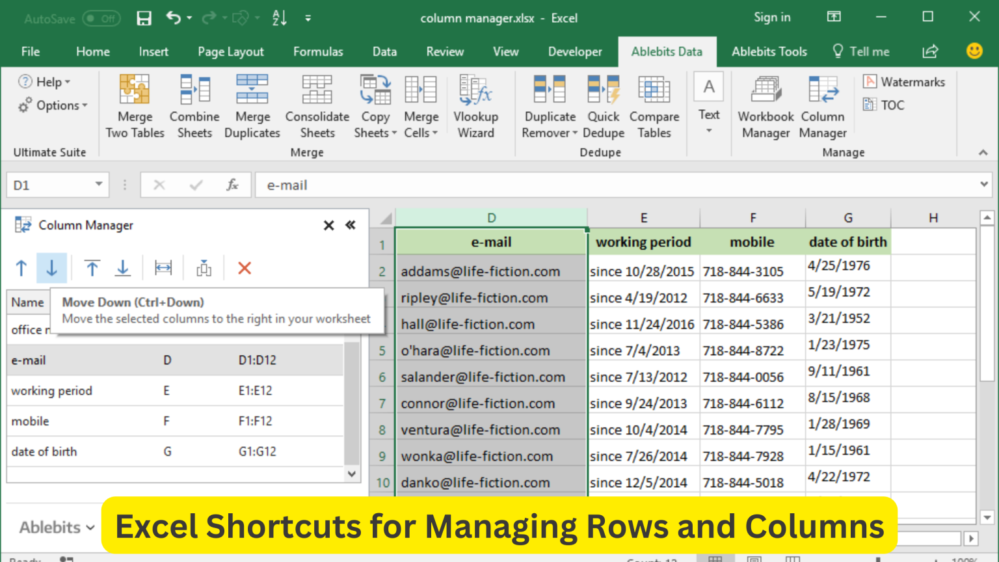This screenshot has width=999, height=562.
Task: Expand the Merge Cells dropdown
Action: (x=437, y=133)
